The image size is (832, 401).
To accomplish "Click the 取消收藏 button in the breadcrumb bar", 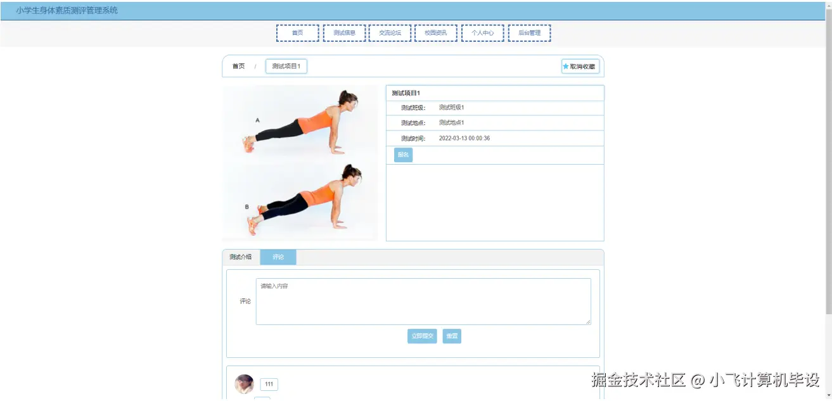I will pyautogui.click(x=580, y=65).
